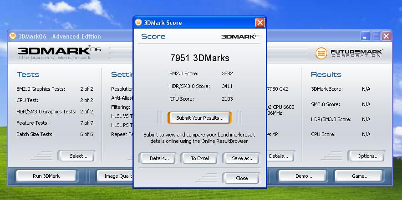This screenshot has width=402, height=200.
Task: Minimize the 3DMark06 main window
Action: [x=365, y=36]
